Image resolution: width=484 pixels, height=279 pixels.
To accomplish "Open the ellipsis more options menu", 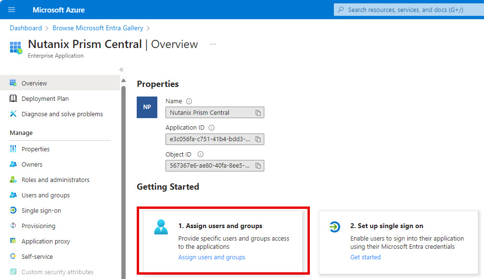I will tap(212, 44).
